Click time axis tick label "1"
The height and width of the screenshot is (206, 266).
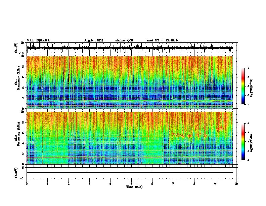[48, 184]
